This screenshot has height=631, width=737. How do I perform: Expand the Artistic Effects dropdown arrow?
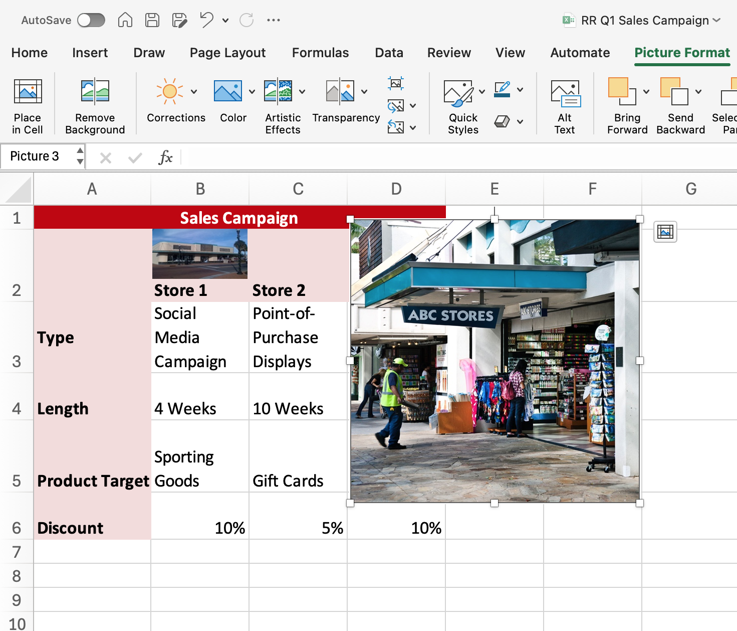click(302, 92)
